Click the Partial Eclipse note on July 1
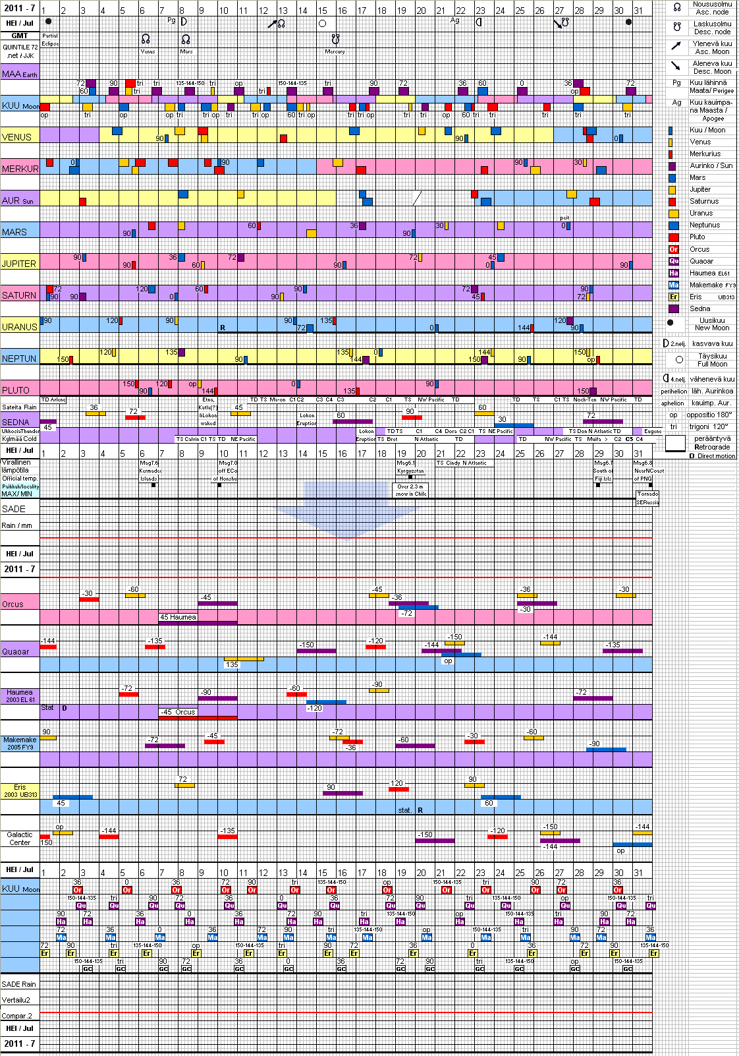The image size is (739, 1056). click(50, 40)
